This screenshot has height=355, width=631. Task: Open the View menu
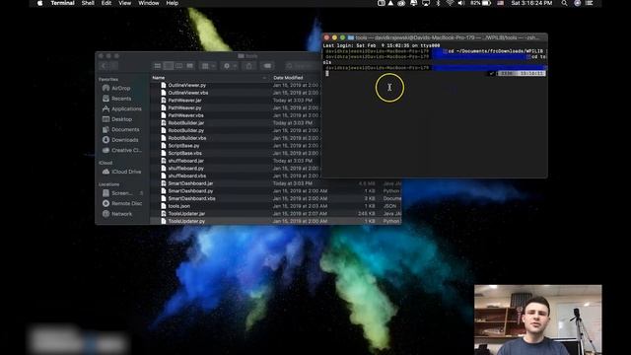point(125,3)
